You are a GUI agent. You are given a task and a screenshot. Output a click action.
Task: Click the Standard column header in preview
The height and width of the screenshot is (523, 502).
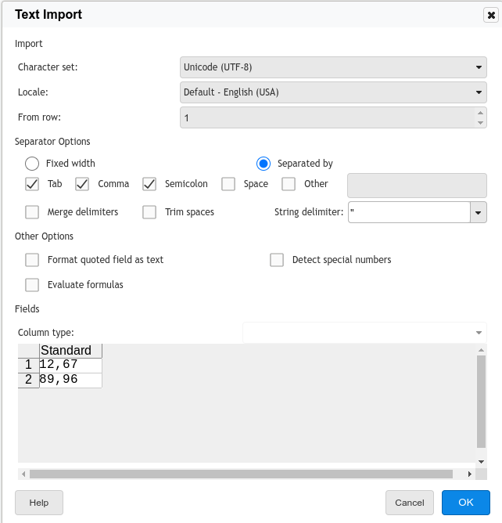pos(70,351)
